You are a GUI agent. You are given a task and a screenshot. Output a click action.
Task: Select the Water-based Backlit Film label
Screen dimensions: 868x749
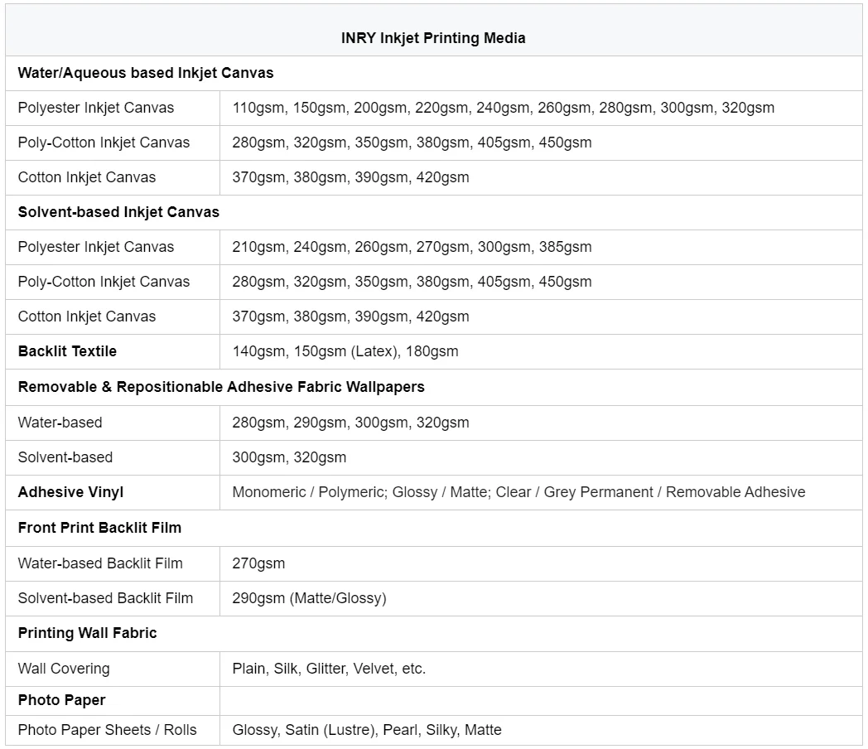click(100, 563)
